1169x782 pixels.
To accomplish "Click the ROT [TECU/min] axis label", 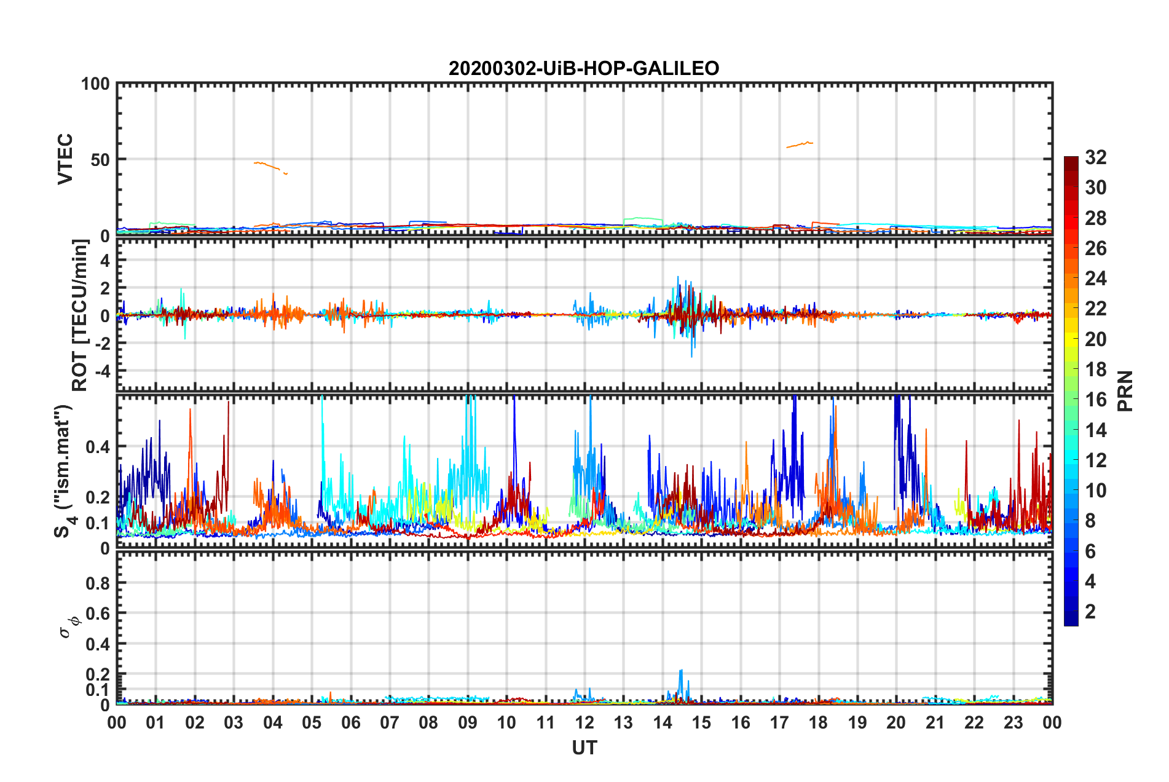I will (x=80, y=315).
